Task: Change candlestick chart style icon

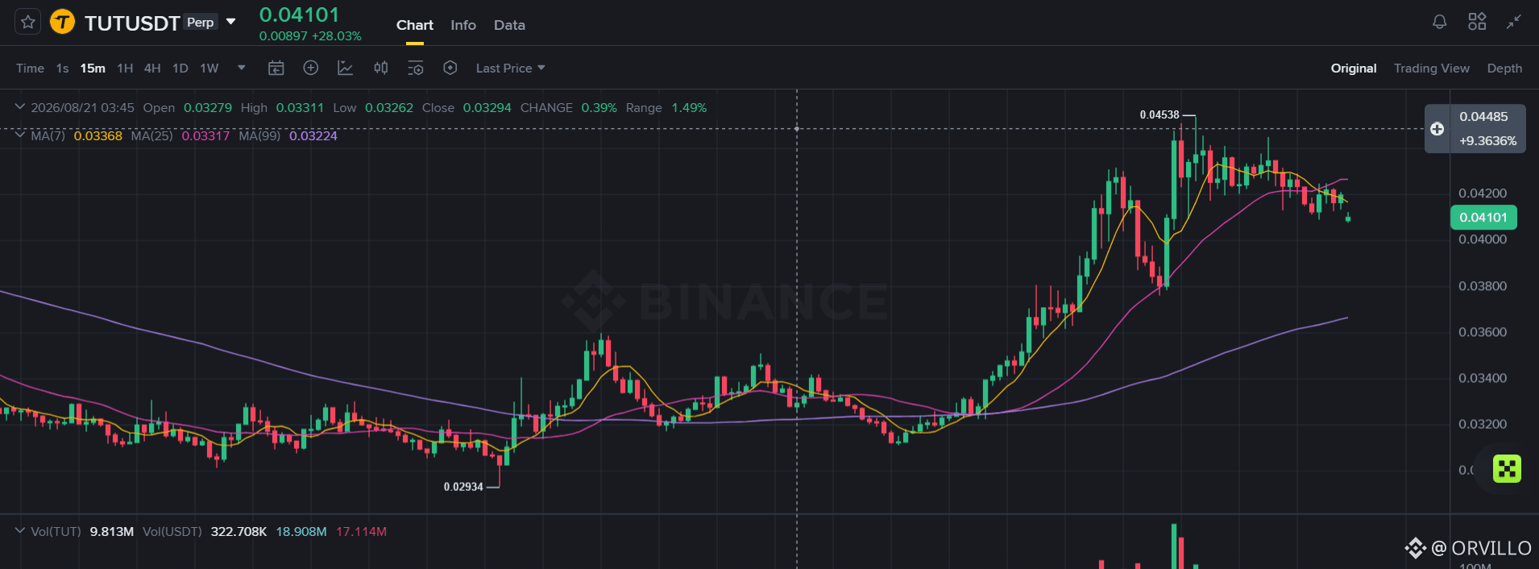Action: pos(381,69)
